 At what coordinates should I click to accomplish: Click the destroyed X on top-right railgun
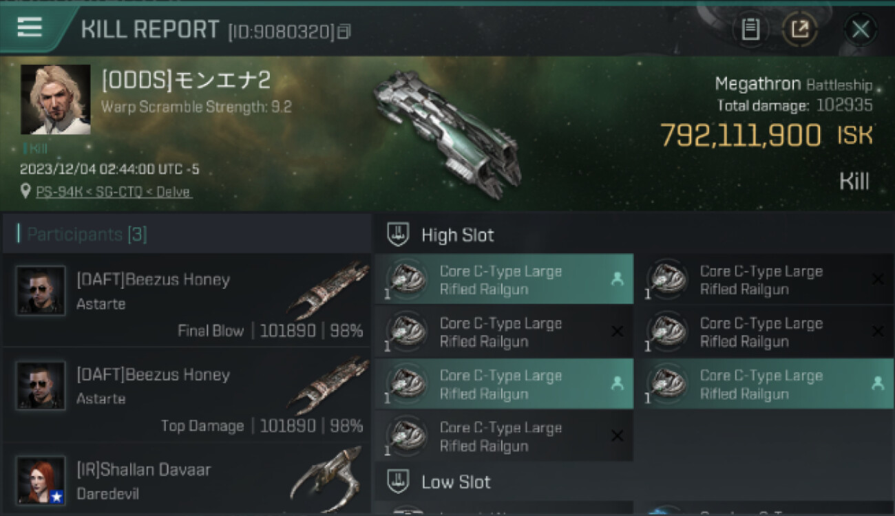point(878,279)
